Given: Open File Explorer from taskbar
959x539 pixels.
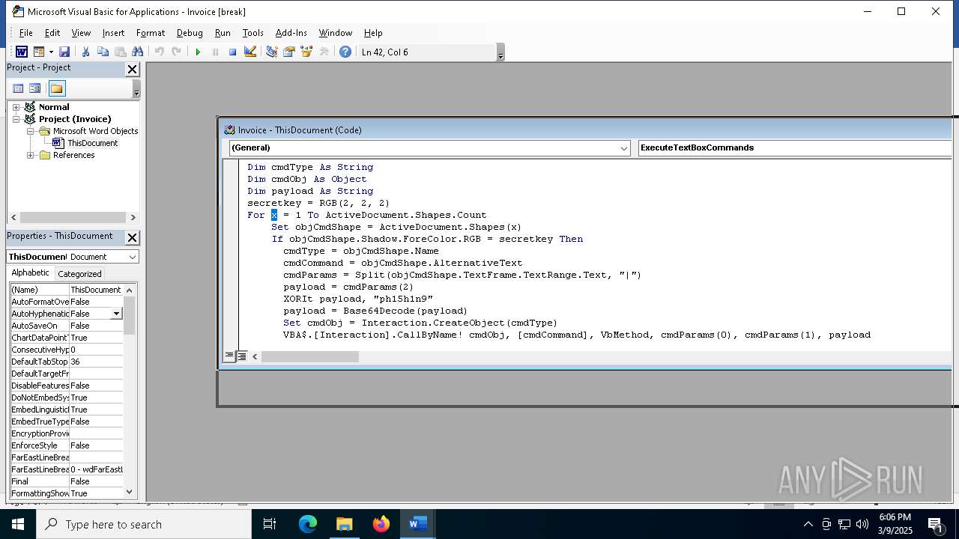Looking at the screenshot, I should pos(344,525).
